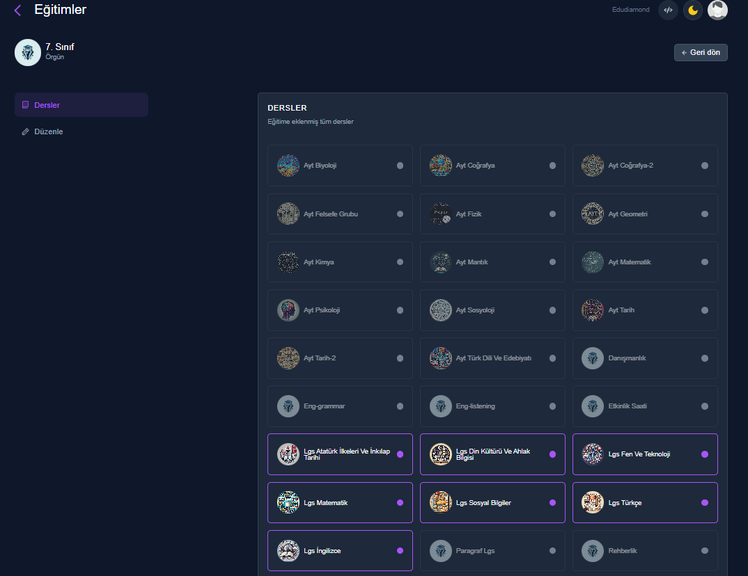Open the Düzenle sidebar tab
Screen dimensions: 748x576
(81, 131)
